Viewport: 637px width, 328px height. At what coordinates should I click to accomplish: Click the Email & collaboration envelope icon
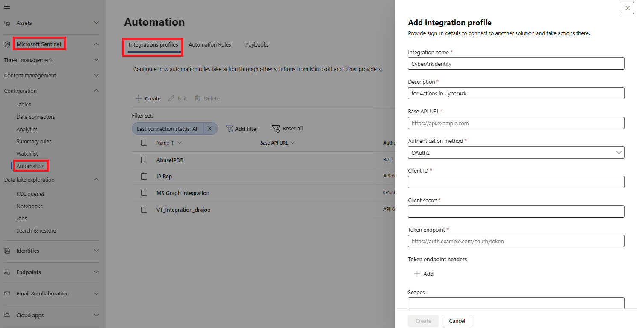7,293
